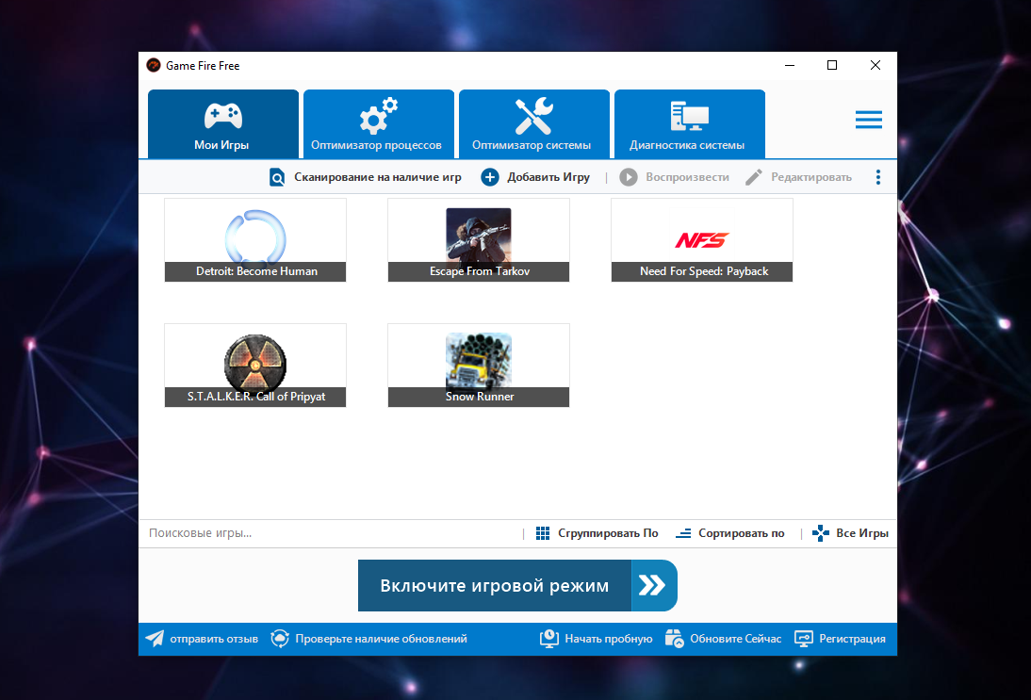Image resolution: width=1031 pixels, height=700 pixels.
Task: Select the Detroit: Become Human game tile
Action: tap(255, 240)
